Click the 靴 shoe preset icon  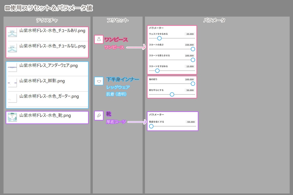tap(99, 116)
